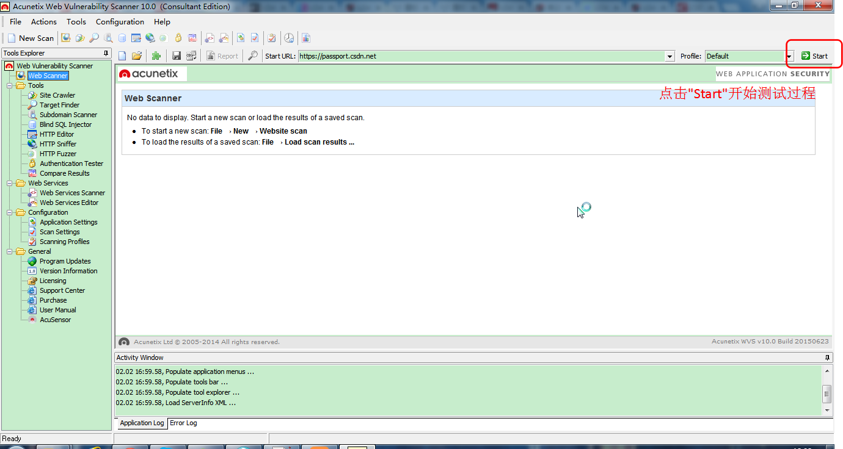This screenshot has width=843, height=449.
Task: Click the Web Vulnerability Scanner root node
Action: pos(54,66)
